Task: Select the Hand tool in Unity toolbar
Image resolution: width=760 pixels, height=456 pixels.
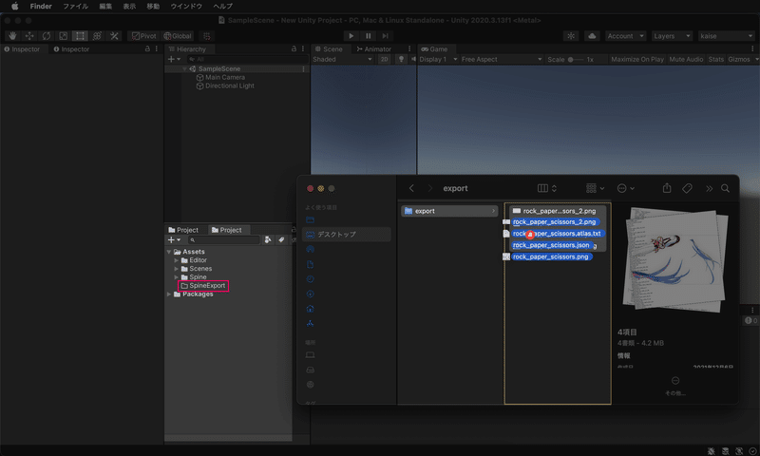Action: pos(12,36)
